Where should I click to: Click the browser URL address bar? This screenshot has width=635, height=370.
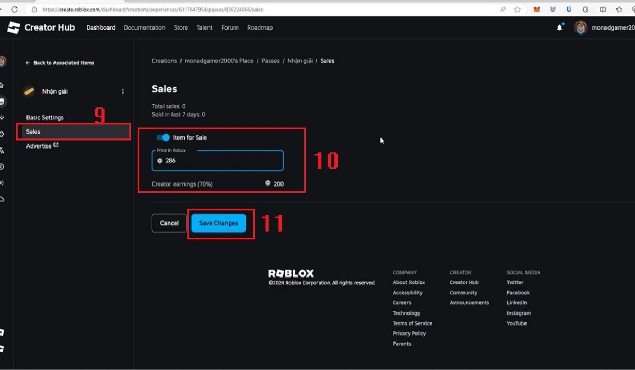[265, 10]
